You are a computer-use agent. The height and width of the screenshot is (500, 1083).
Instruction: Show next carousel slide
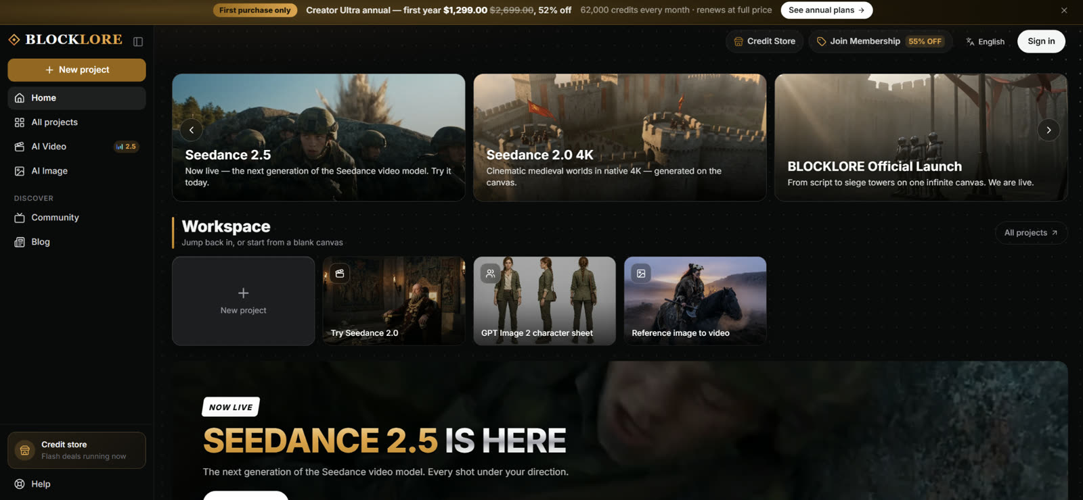[x=1048, y=130]
